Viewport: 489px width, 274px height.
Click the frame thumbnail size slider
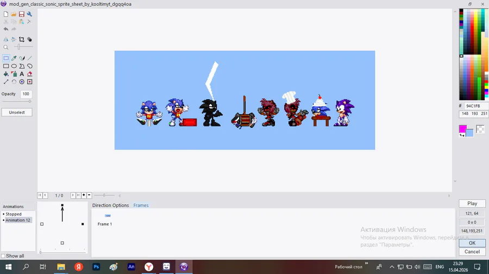[x=104, y=195]
